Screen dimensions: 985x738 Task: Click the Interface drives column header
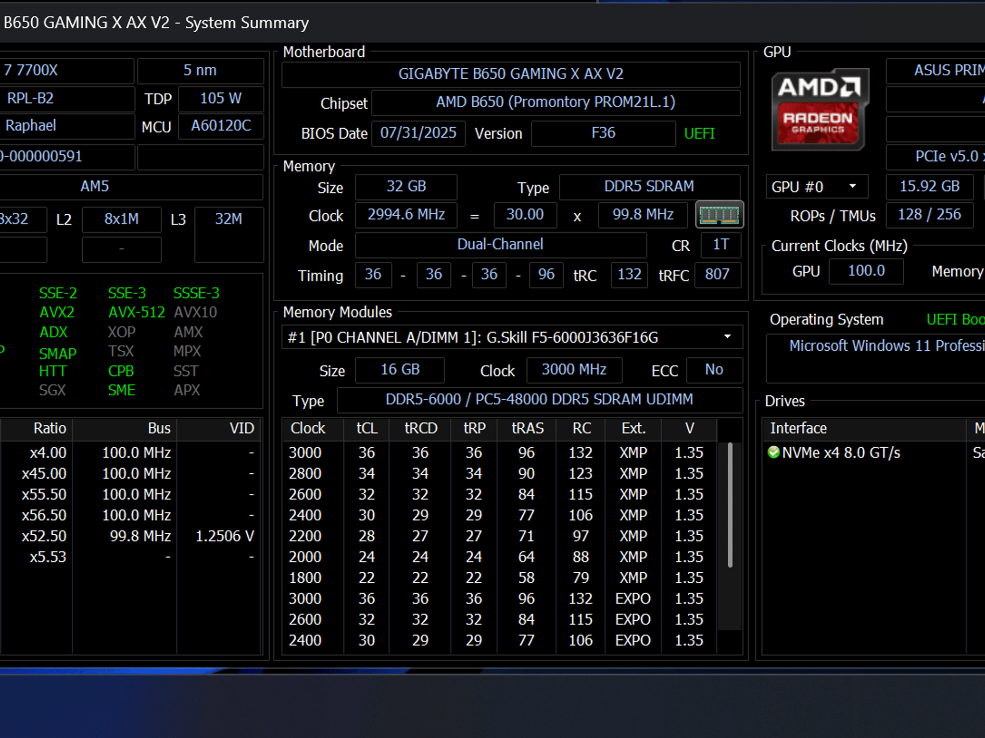(x=864, y=428)
